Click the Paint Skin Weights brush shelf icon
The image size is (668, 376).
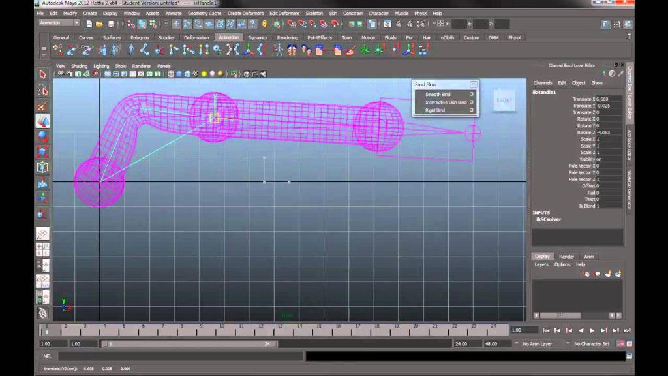pyautogui.click(x=350, y=50)
